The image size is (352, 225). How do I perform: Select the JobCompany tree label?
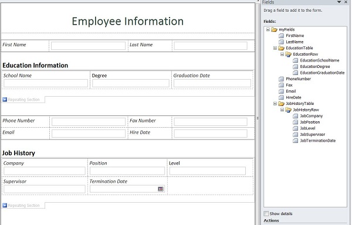312,116
